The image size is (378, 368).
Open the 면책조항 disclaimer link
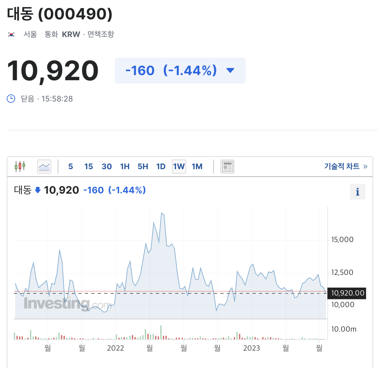click(101, 34)
